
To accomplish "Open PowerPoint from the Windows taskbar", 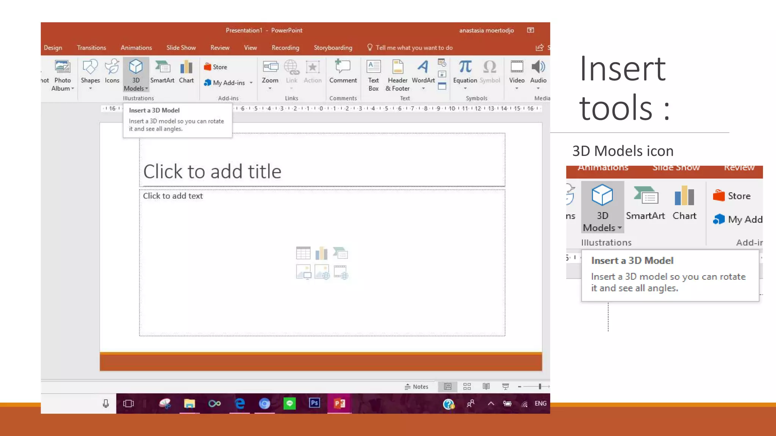I will [339, 403].
